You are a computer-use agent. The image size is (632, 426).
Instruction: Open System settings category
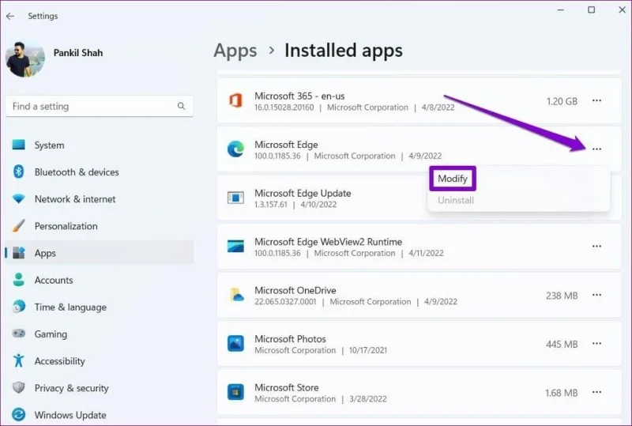pos(100,145)
